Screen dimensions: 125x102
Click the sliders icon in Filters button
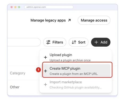tap(48, 42)
